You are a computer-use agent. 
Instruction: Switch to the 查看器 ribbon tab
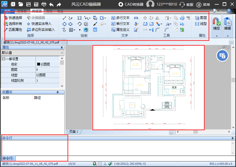(x=22, y=11)
